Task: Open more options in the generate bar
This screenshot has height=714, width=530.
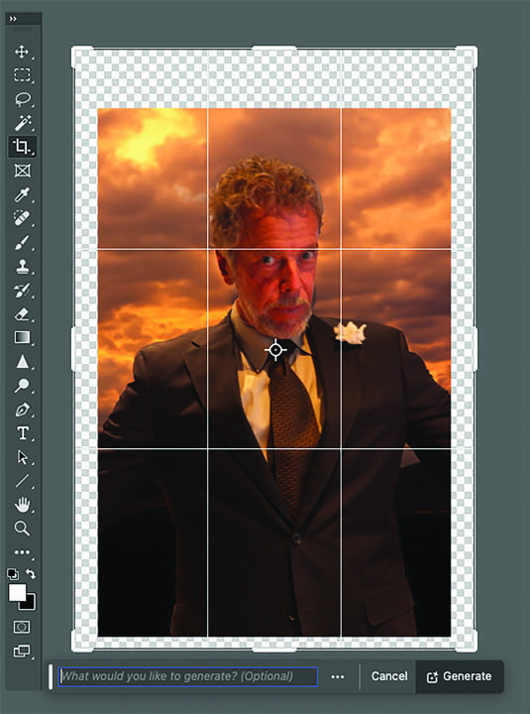Action: click(338, 677)
